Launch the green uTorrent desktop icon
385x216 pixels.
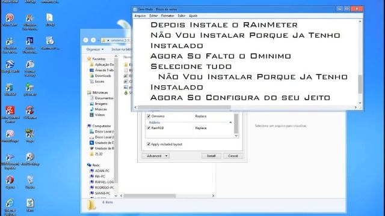point(30,89)
